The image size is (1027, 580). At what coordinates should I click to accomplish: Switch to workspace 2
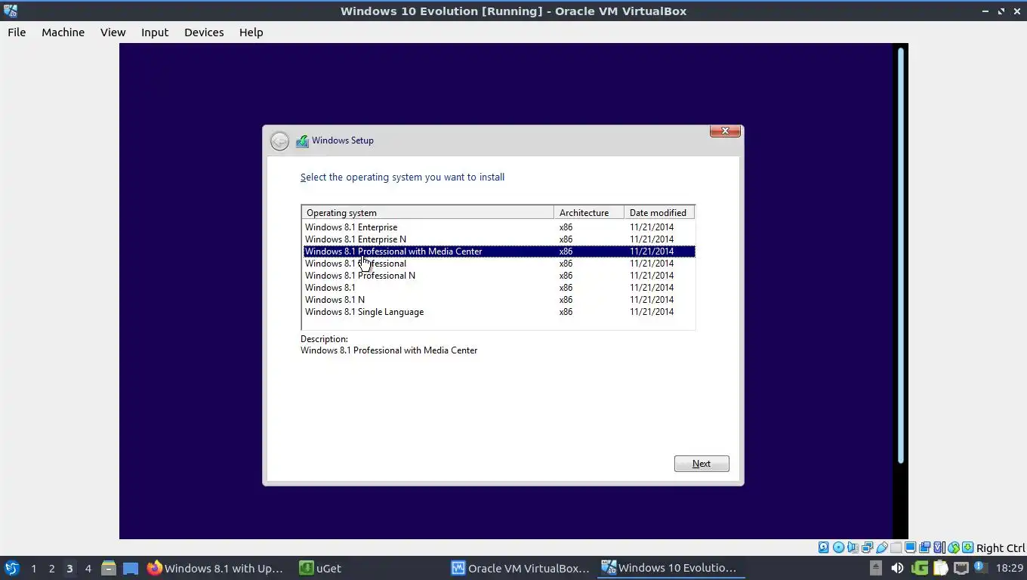click(x=51, y=568)
